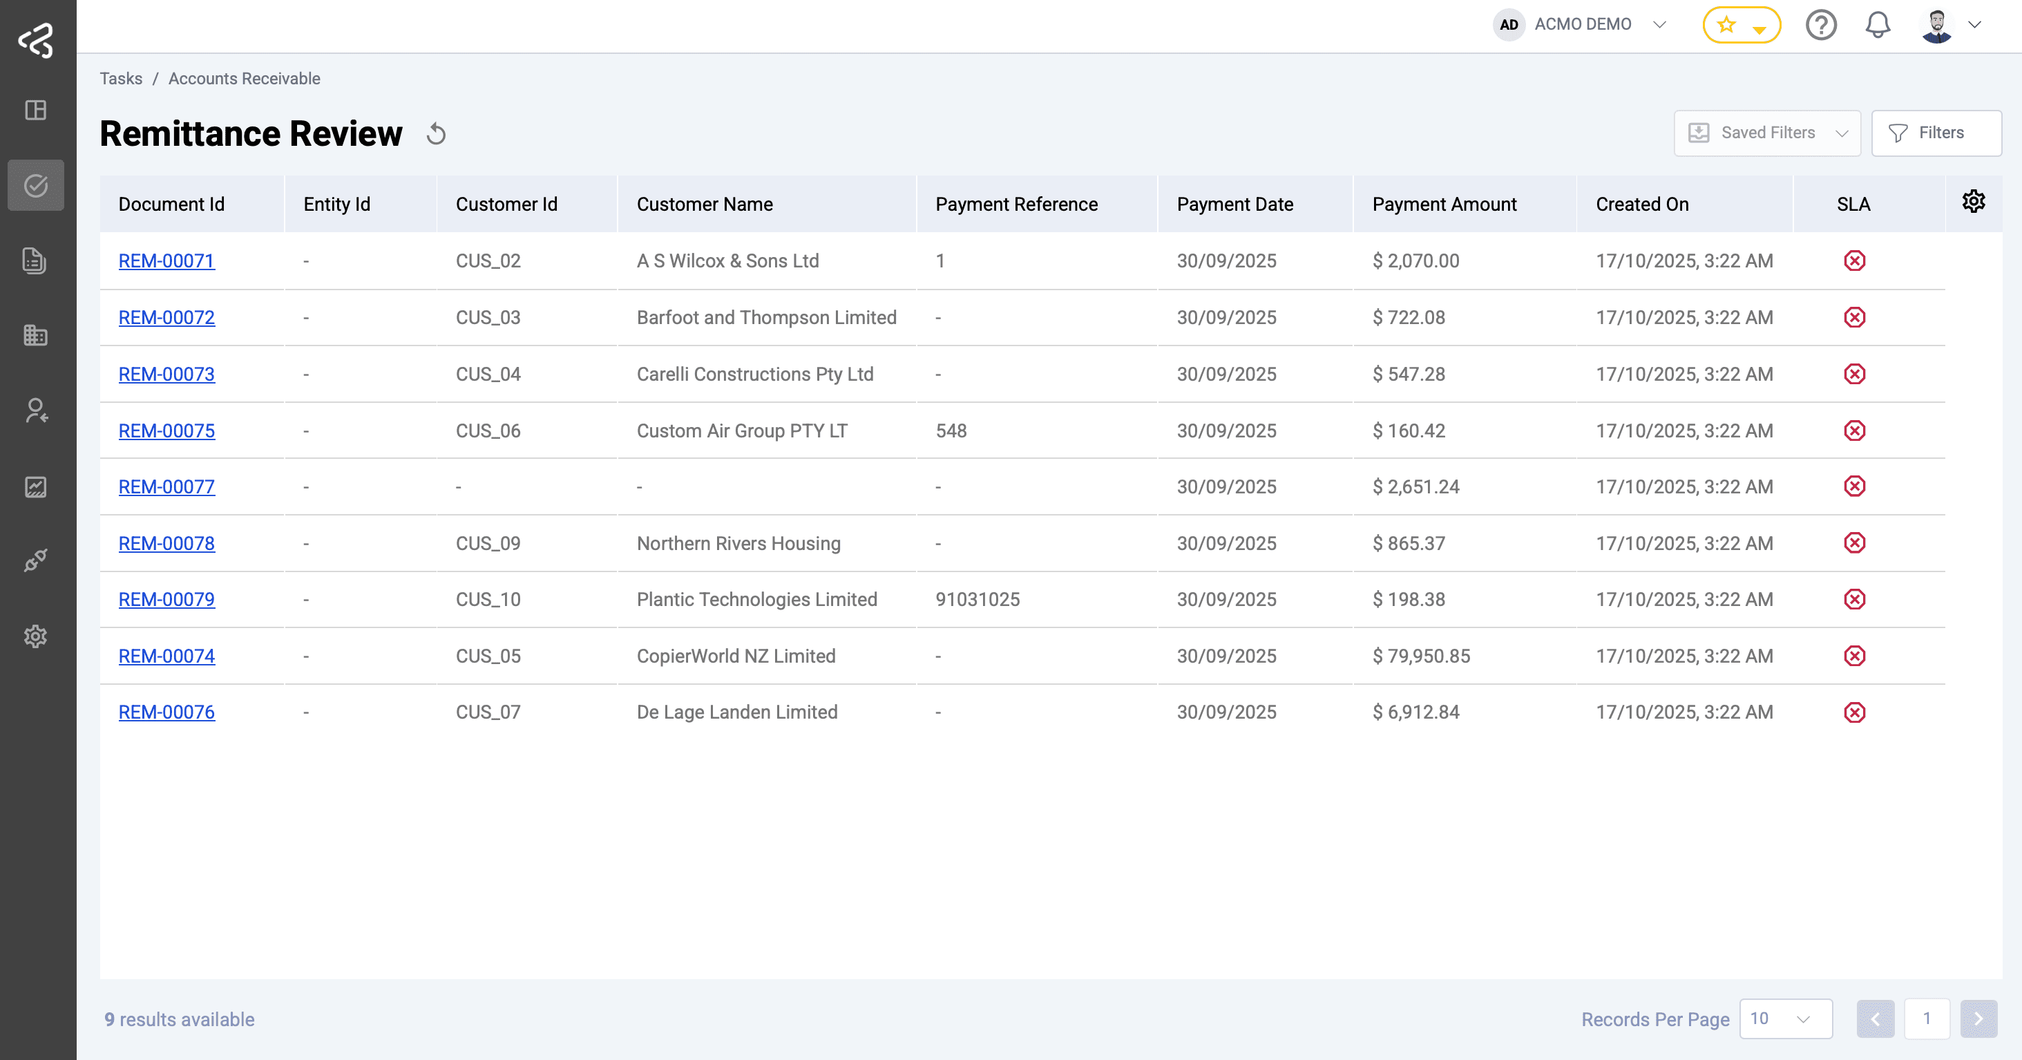
Task: Click the building/organization icon in sidebar
Action: coord(35,335)
